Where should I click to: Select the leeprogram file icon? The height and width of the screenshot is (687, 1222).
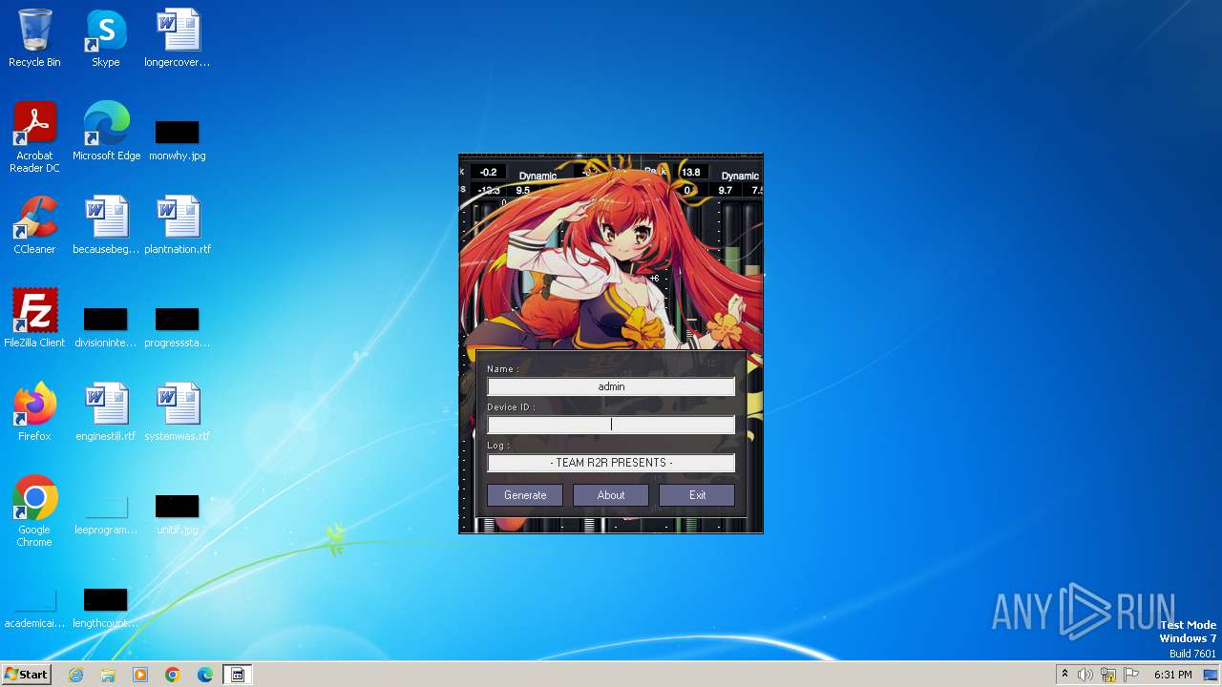click(x=106, y=515)
